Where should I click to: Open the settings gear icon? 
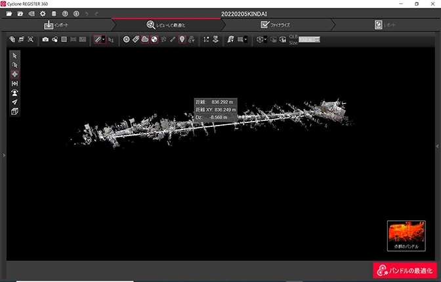pyautogui.click(x=43, y=14)
